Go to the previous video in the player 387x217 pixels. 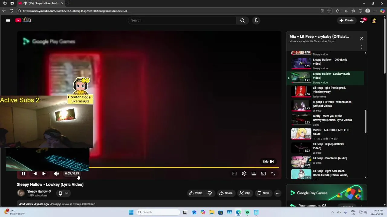pos(34,174)
